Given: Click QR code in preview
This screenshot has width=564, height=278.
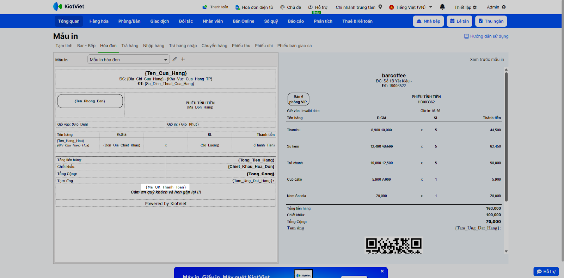Looking at the screenshot, I should (394, 246).
